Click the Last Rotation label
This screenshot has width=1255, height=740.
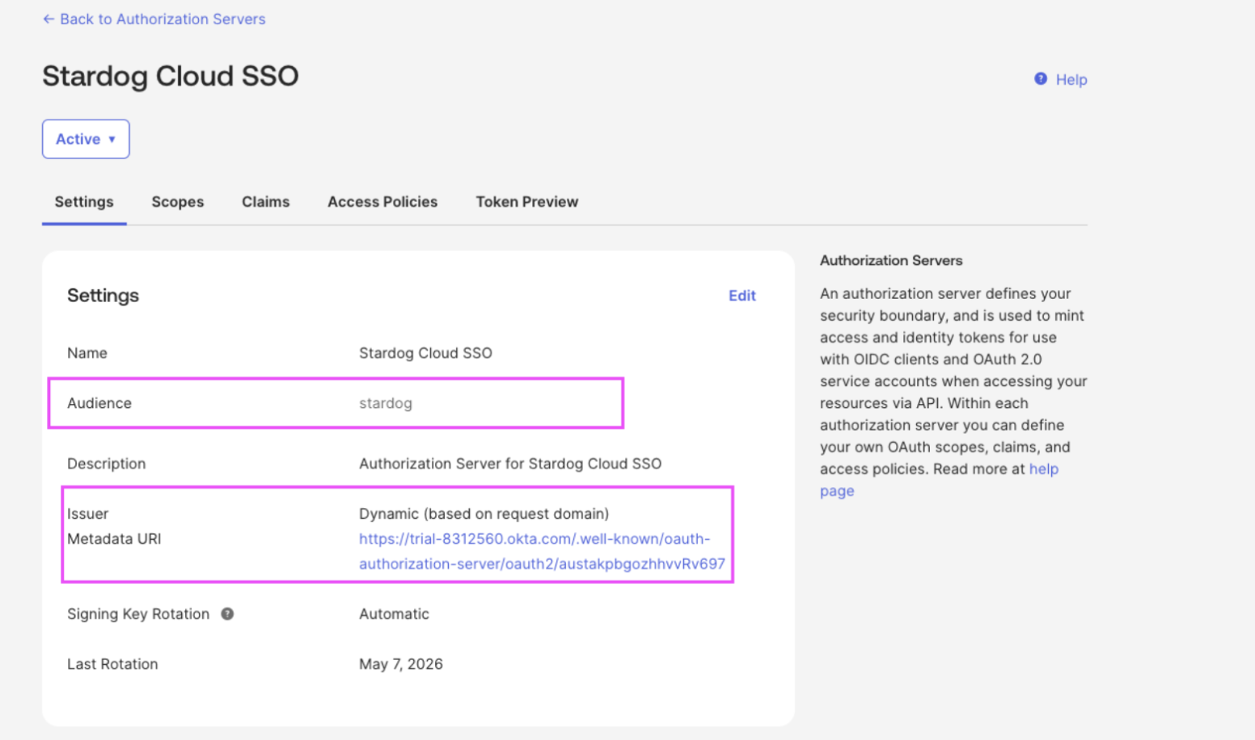(x=112, y=664)
